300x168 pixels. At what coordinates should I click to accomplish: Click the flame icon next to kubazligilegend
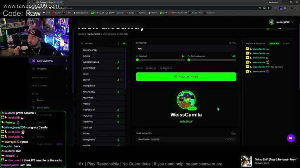click(x=118, y=62)
